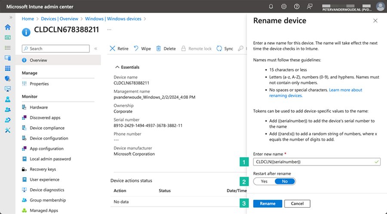Viewport: 387px width, 214px height.
Task: Click the Wipe device action
Action: click(142, 49)
